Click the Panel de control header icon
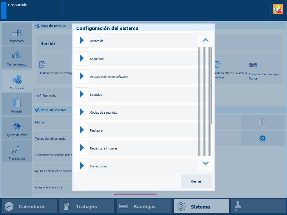 pyautogui.click(x=37, y=110)
